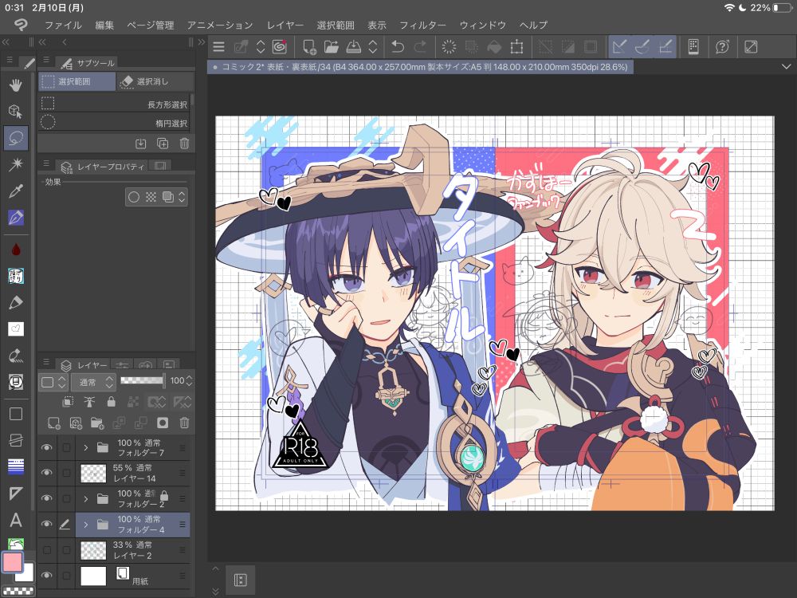Open the effect options stepper in Layer Property
The width and height of the screenshot is (797, 598).
182,197
